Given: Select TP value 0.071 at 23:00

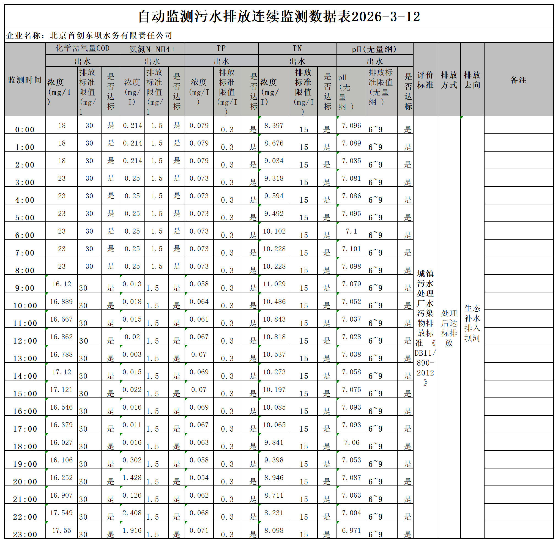Looking at the screenshot, I should point(199,530).
